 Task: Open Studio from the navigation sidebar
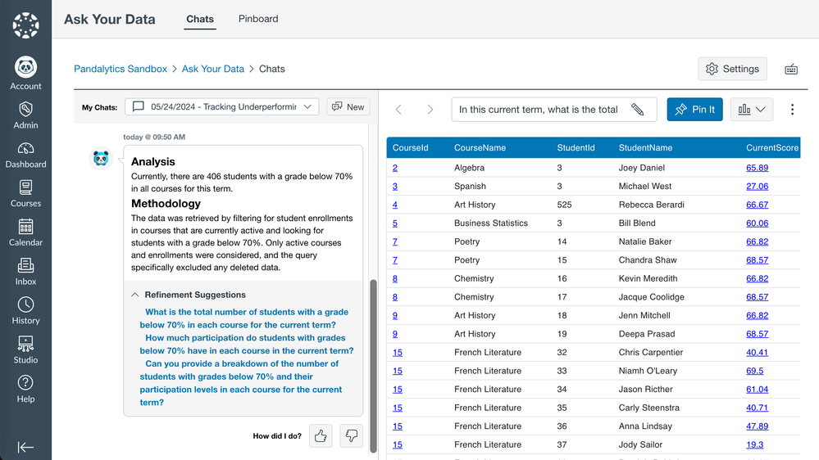(25, 350)
